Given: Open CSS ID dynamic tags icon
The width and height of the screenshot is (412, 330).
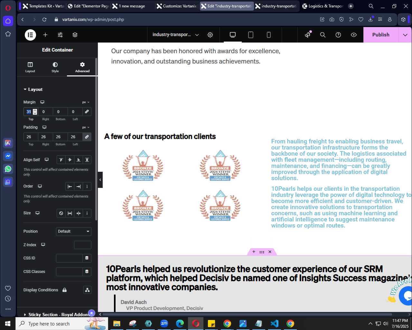Looking at the screenshot, I should pyautogui.click(x=87, y=258).
